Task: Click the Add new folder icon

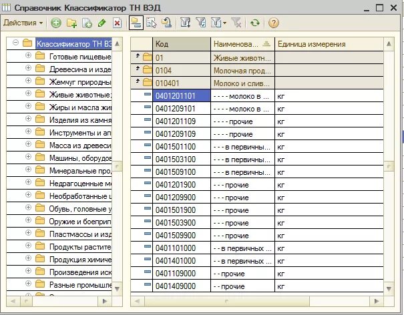Action: point(71,23)
